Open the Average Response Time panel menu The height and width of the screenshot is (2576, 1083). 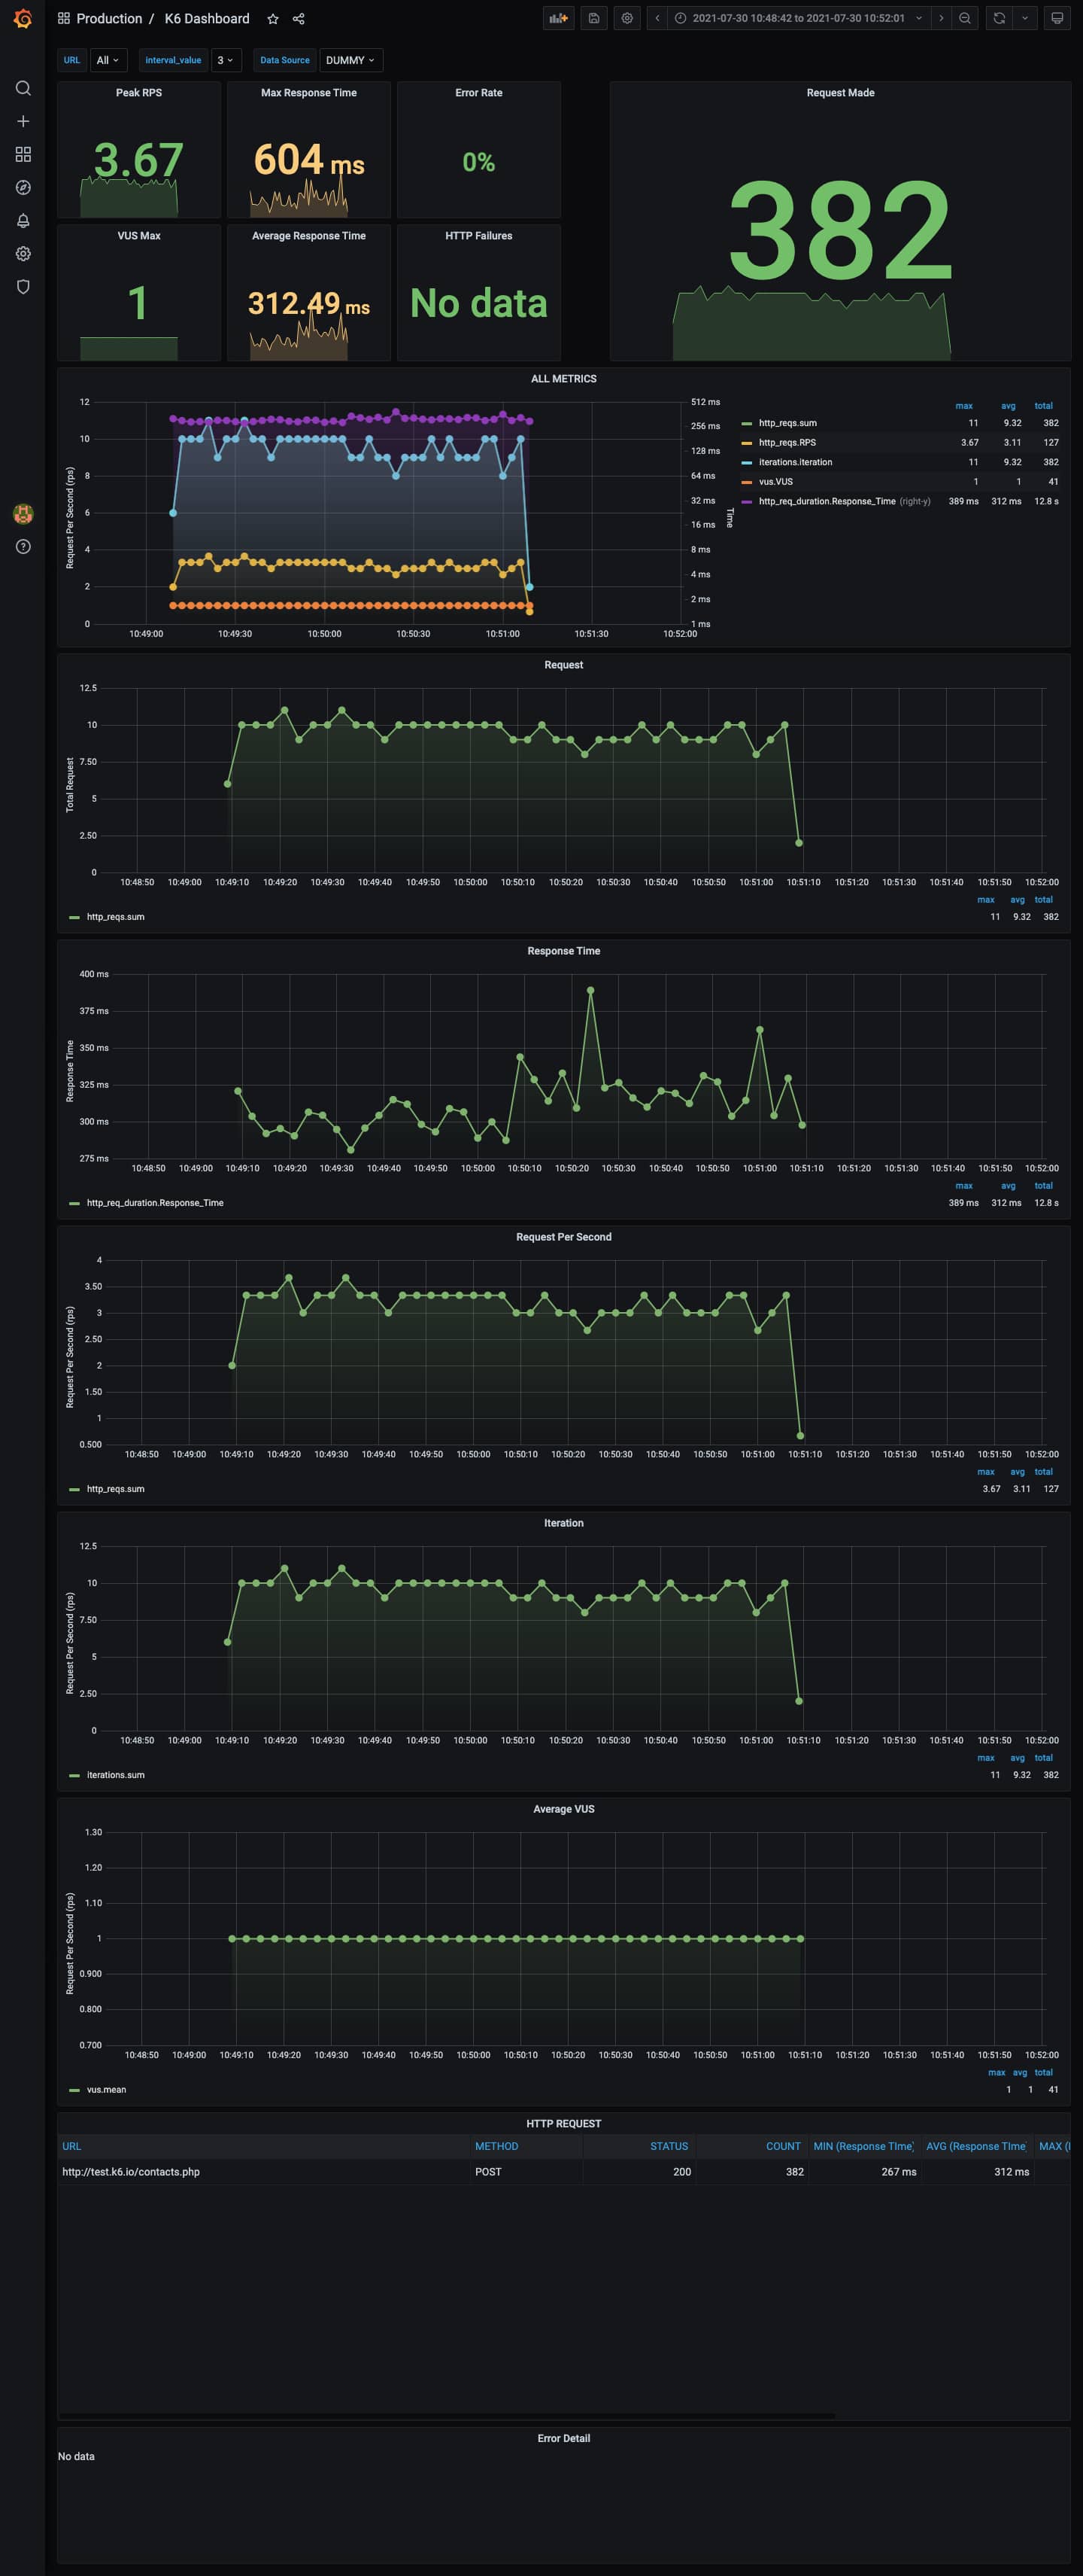308,236
